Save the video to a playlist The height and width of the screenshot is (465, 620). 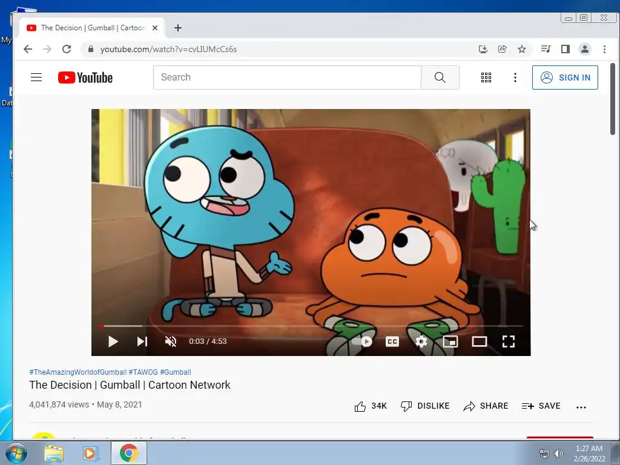[541, 406]
